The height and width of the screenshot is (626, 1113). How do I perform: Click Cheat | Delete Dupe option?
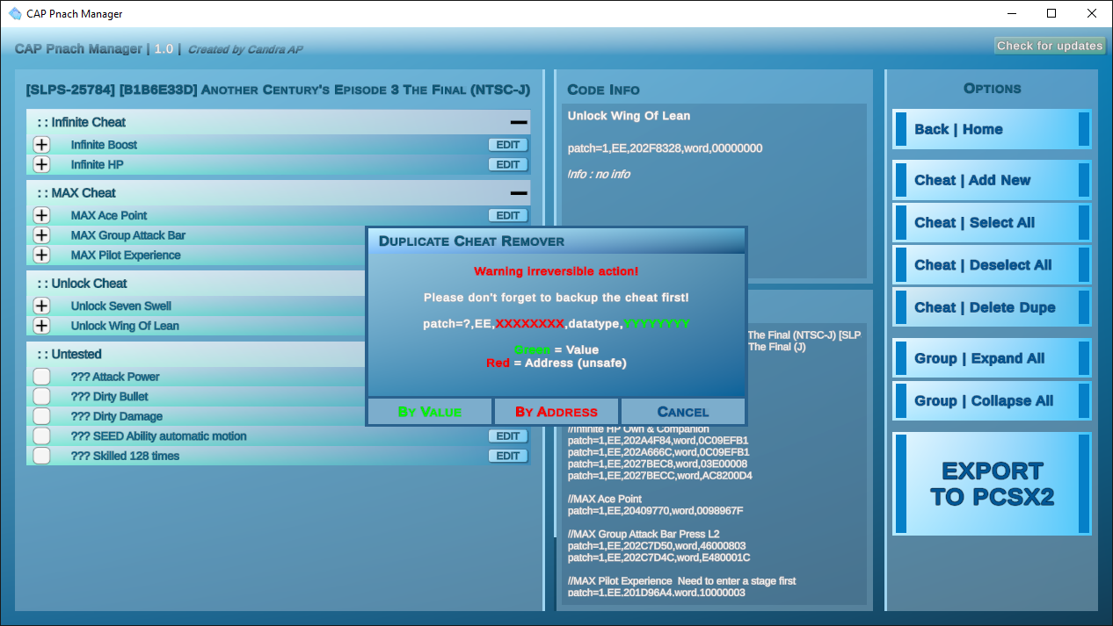(x=992, y=307)
